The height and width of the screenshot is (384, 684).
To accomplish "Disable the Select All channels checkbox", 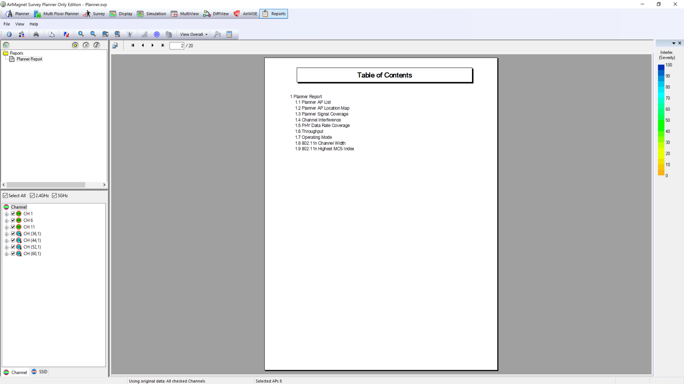I will click(5, 196).
